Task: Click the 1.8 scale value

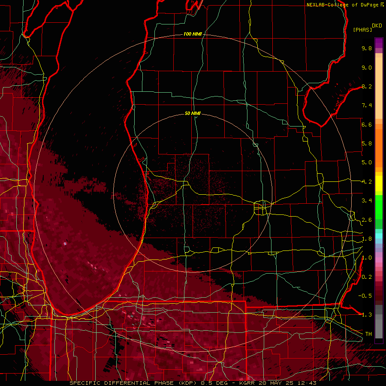Action: 367,239
